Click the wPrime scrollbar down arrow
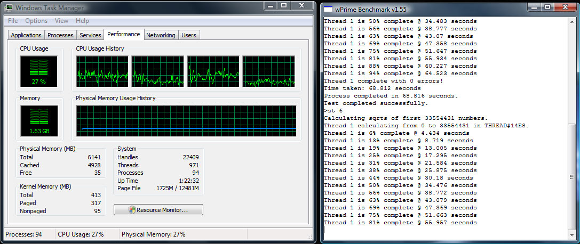Screen dimensions: 580x244 click(571, 235)
